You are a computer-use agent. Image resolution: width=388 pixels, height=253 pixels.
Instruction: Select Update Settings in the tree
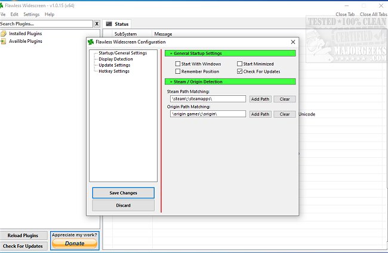[115, 65]
